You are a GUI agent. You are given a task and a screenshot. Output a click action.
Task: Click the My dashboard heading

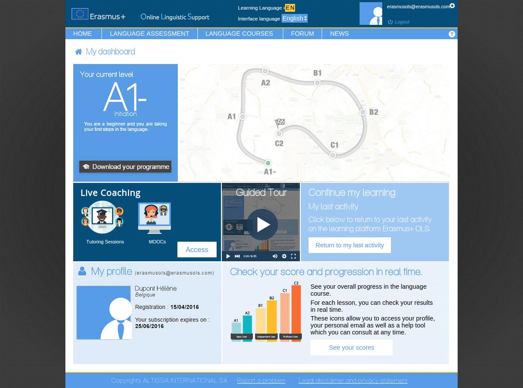[x=110, y=52]
